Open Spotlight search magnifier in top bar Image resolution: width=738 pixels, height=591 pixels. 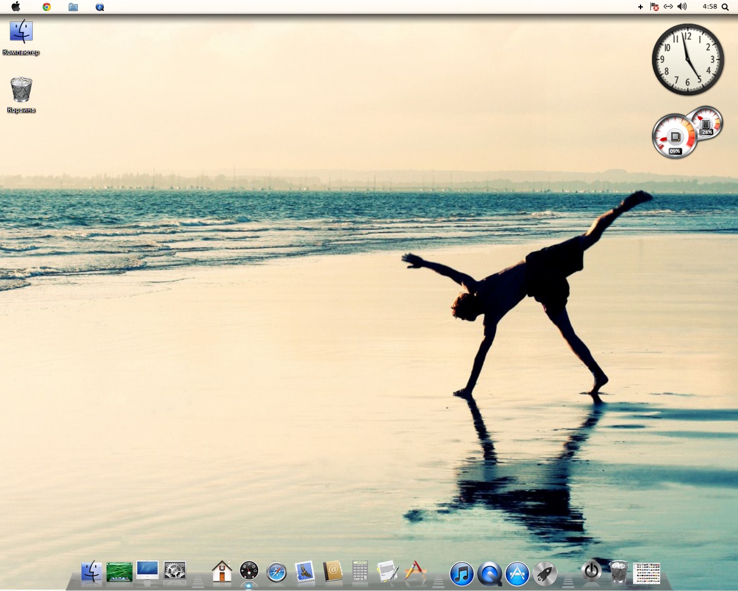click(725, 7)
